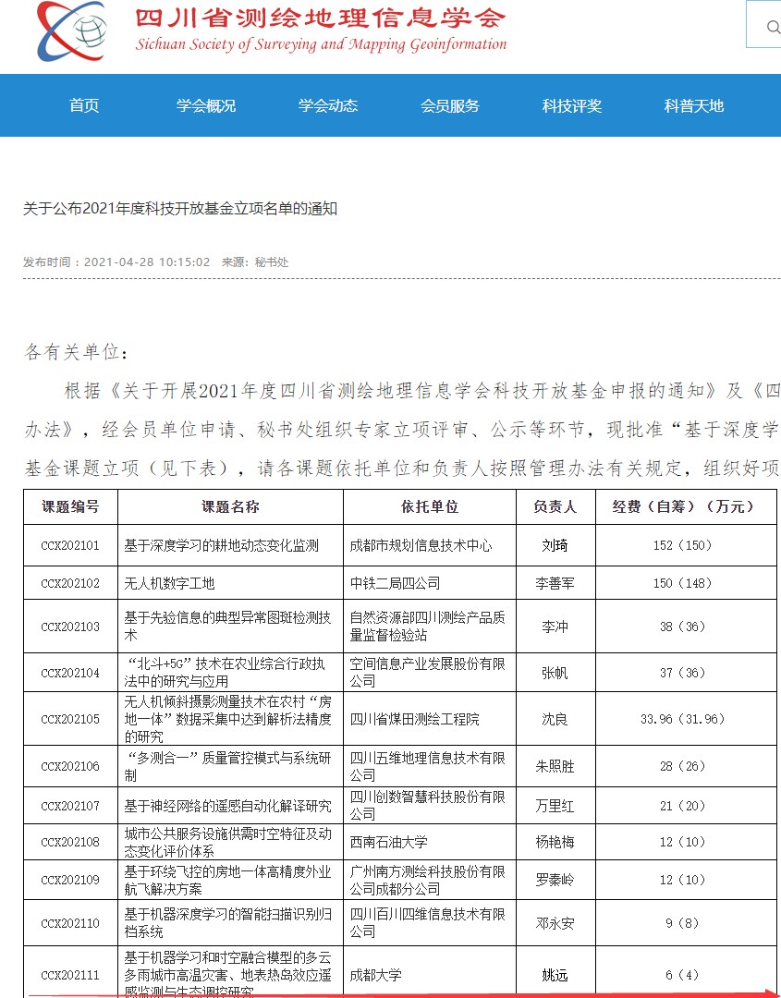This screenshot has width=781, height=998.
Task: Click 西南石油大学 in the table
Action: [389, 842]
